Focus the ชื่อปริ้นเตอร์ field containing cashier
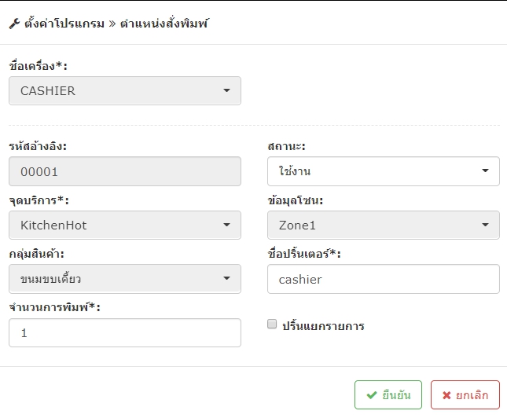The width and height of the screenshot is (507, 418). click(x=384, y=279)
